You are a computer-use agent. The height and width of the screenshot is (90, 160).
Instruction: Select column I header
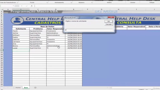pos(136,9)
